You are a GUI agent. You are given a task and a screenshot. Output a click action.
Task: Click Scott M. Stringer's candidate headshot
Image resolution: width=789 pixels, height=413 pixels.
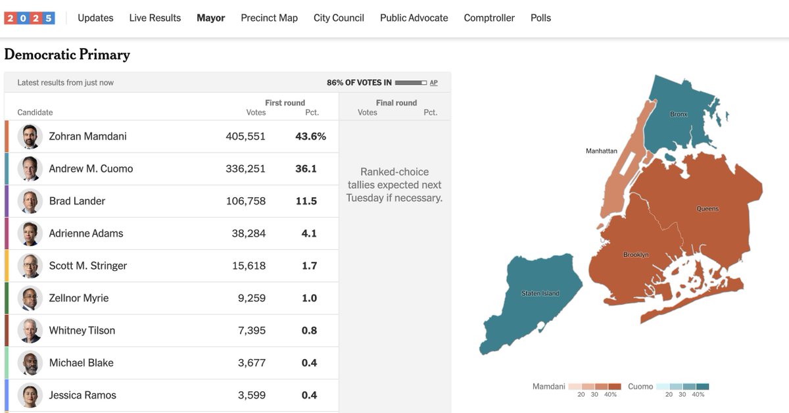(30, 266)
